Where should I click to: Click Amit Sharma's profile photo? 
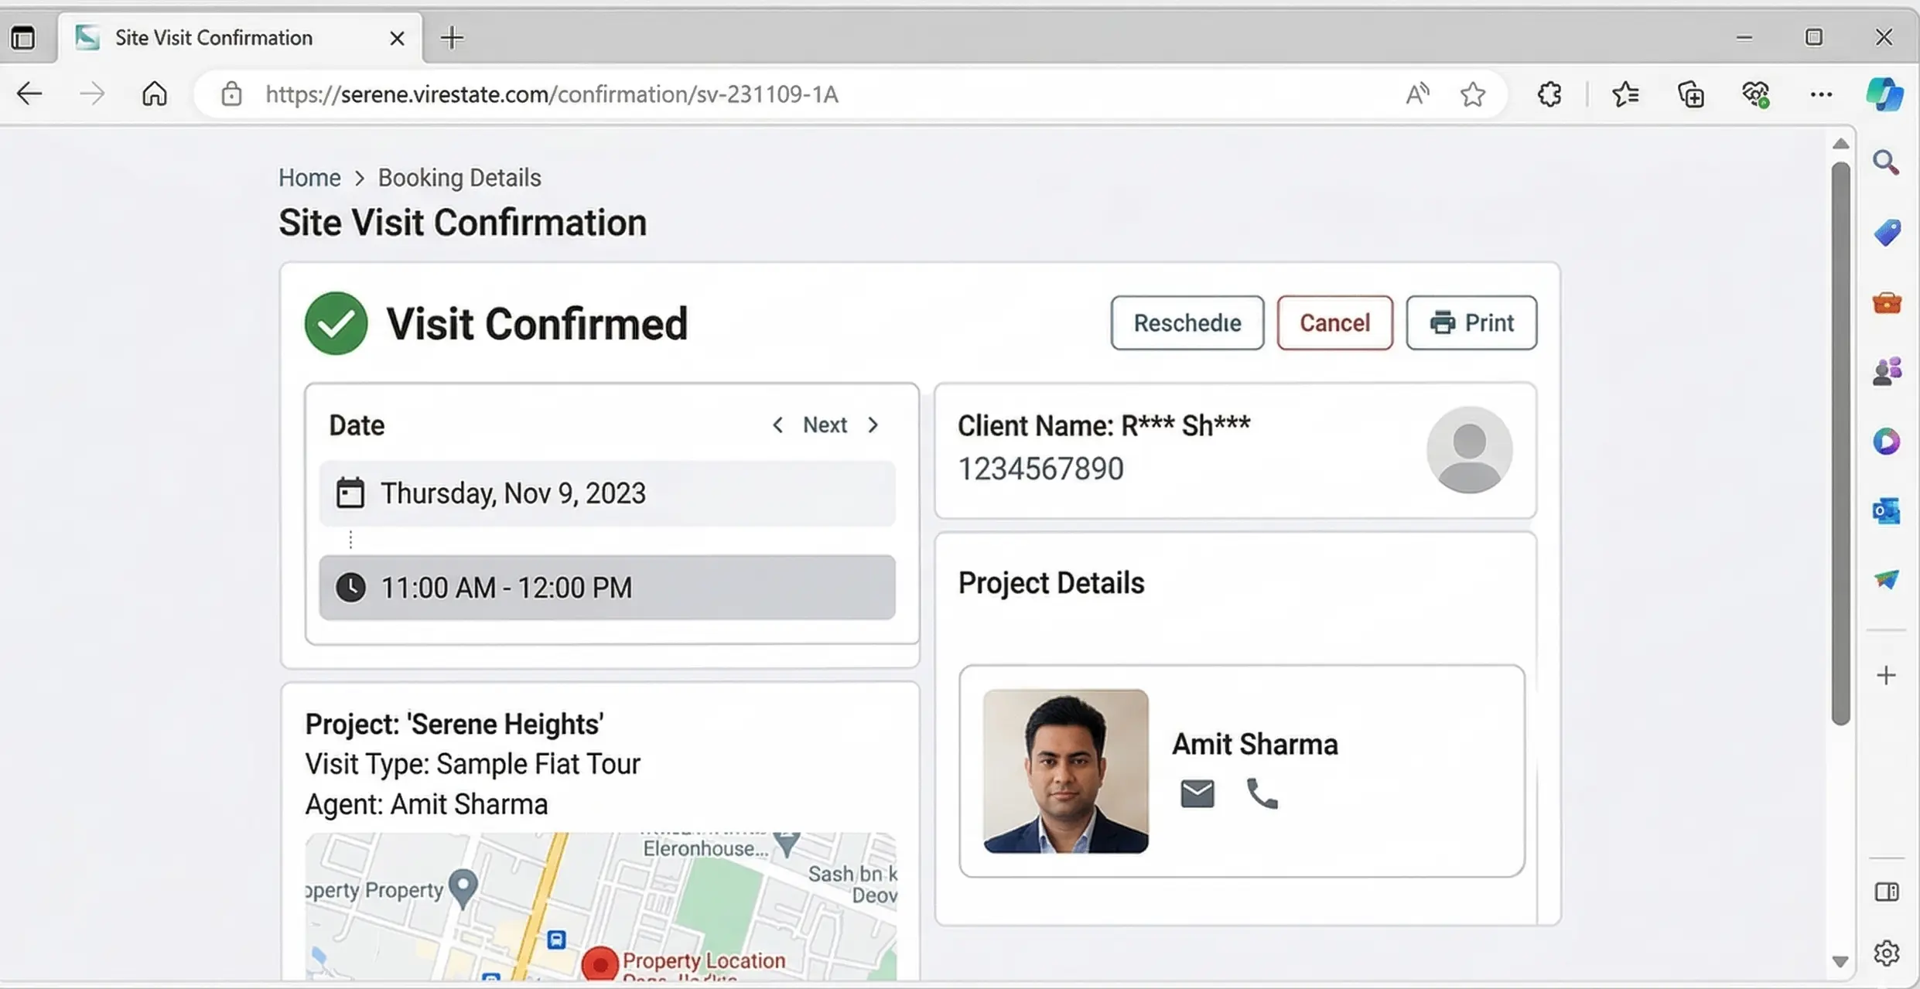tap(1065, 771)
